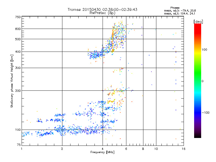Click the y-axis tick label "400"
The width and height of the screenshot is (216, 162).
point(18,52)
